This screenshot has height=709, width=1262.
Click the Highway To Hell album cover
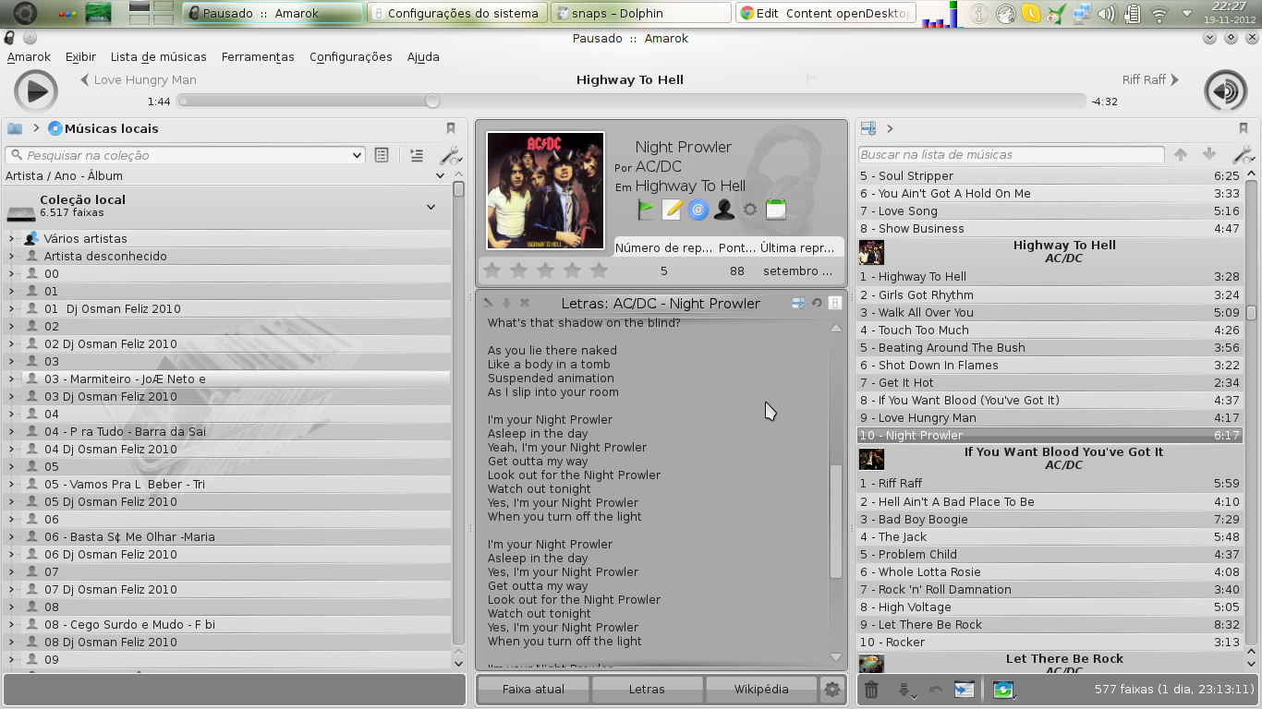546,191
